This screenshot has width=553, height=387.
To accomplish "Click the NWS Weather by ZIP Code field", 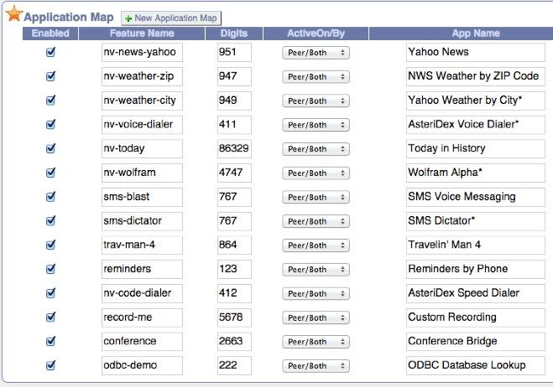I will click(x=476, y=76).
